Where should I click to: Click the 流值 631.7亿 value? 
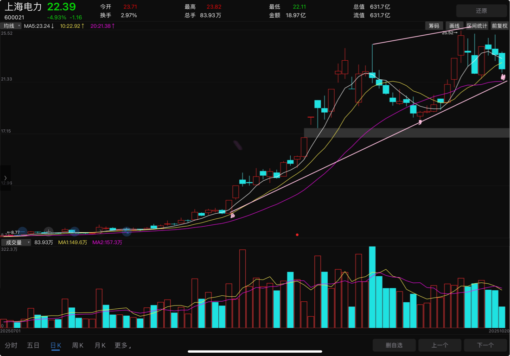(x=380, y=15)
